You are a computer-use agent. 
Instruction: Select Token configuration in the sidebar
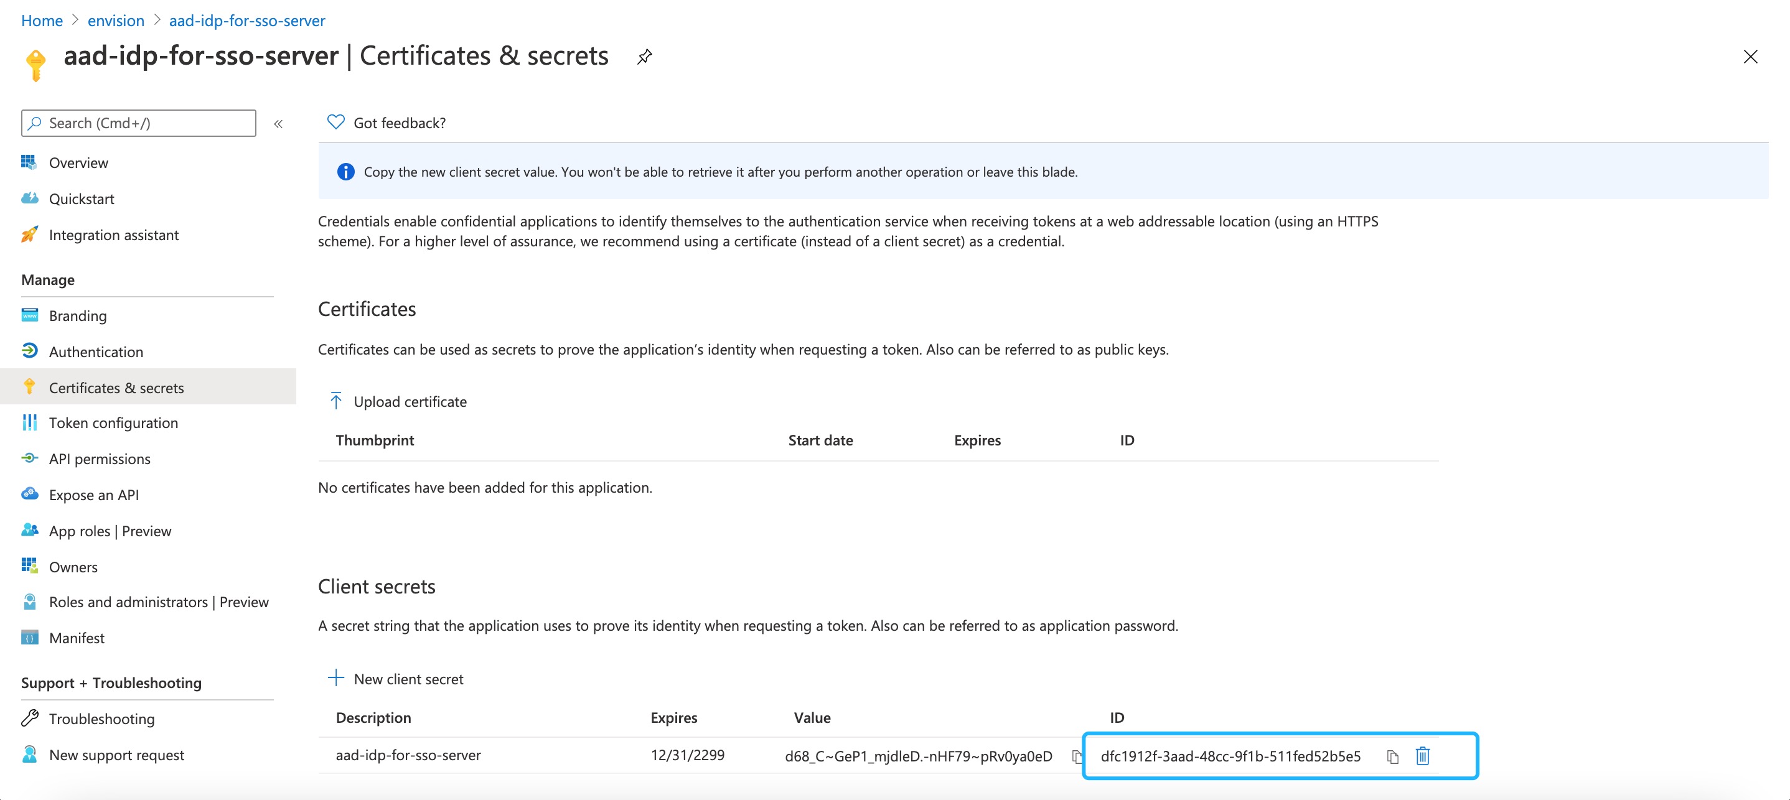113,422
